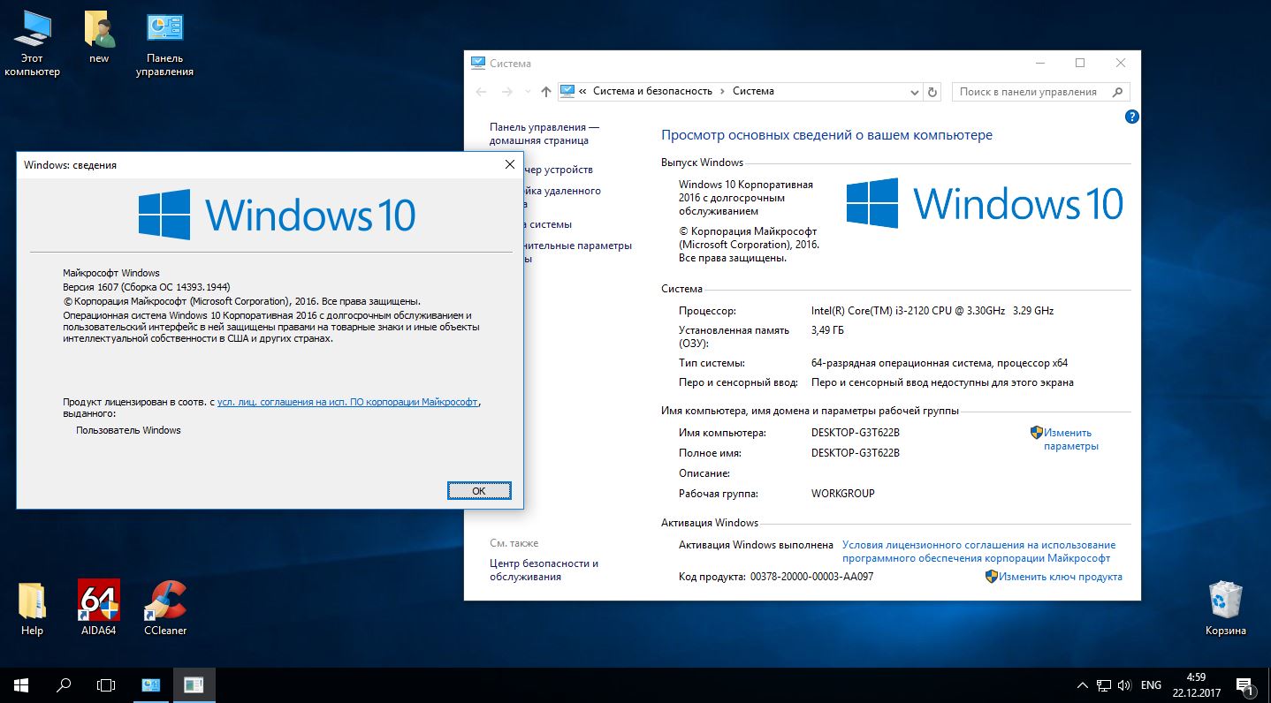Open network icon in system tray
This screenshot has width=1271, height=703.
click(x=1104, y=685)
